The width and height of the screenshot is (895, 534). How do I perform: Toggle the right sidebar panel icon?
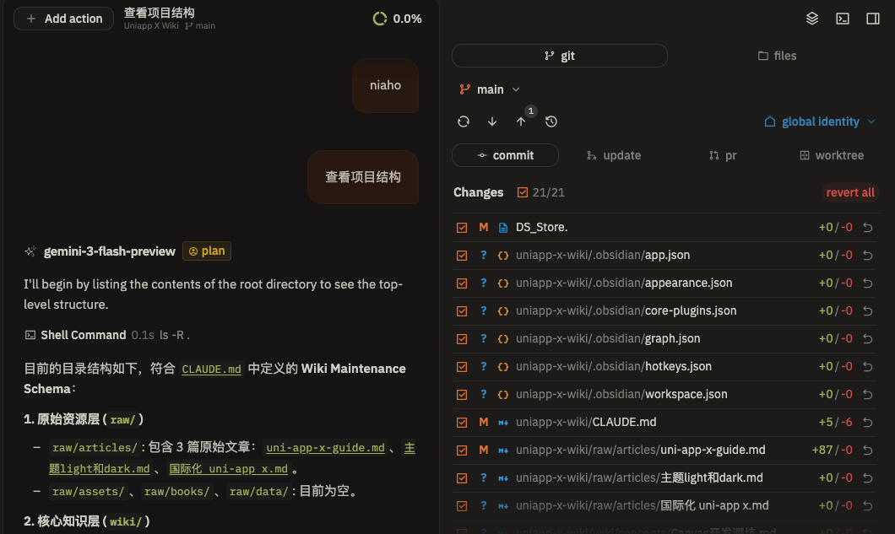pyautogui.click(x=873, y=19)
